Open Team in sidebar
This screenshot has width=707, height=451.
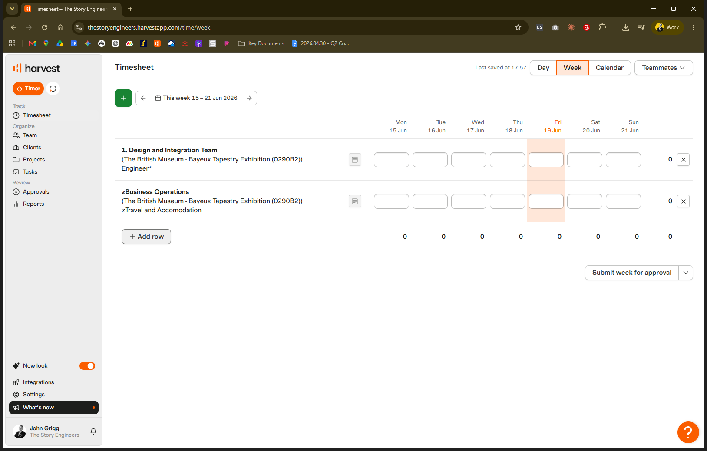(x=30, y=135)
